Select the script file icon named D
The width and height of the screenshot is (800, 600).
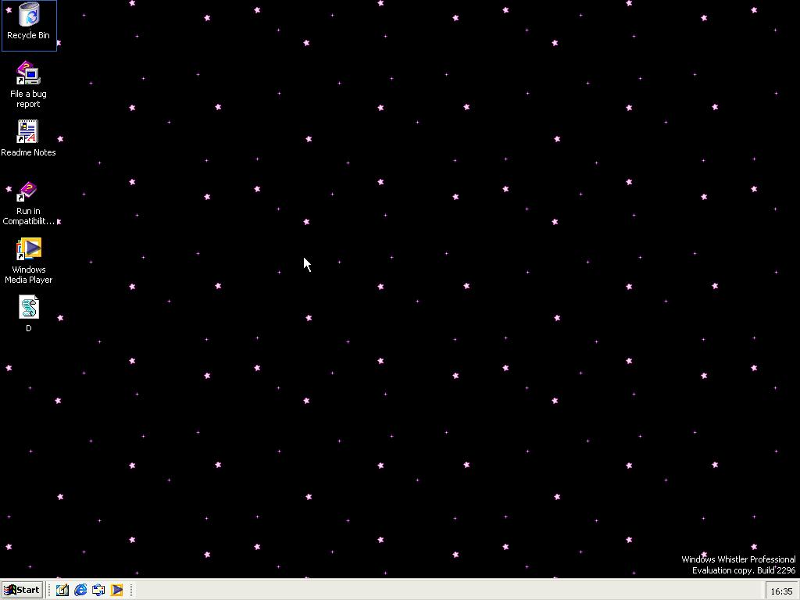28,308
